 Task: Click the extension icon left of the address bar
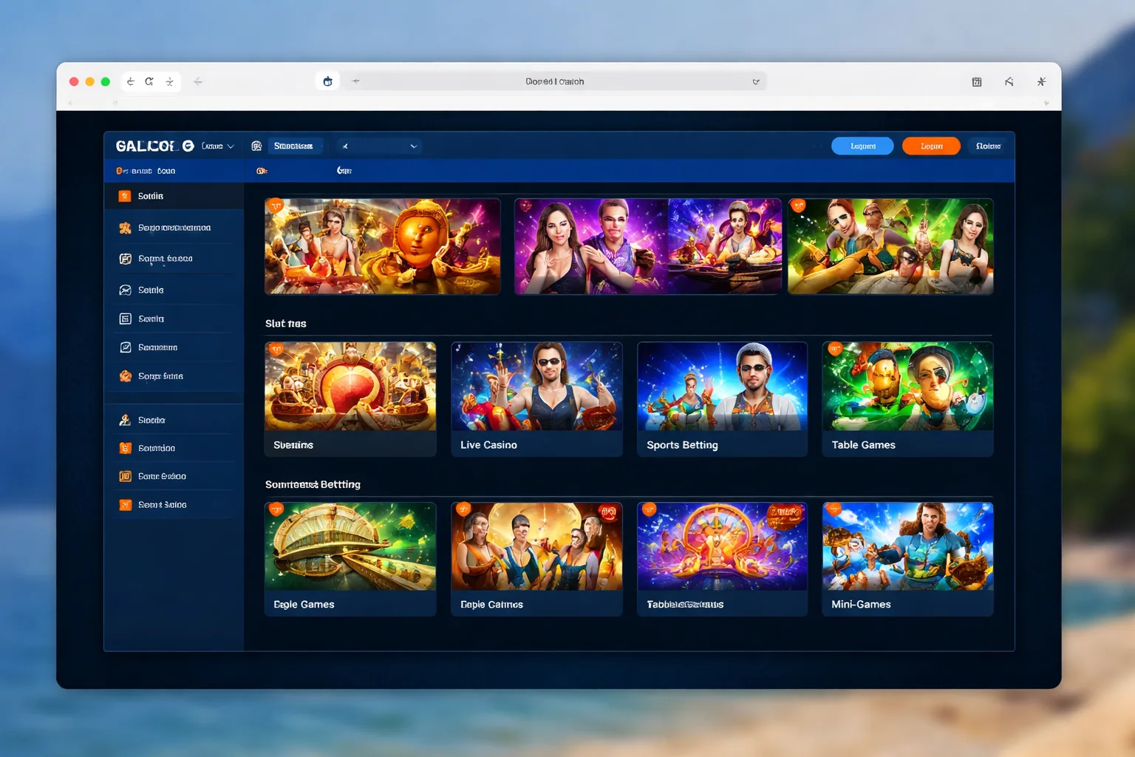coord(327,81)
